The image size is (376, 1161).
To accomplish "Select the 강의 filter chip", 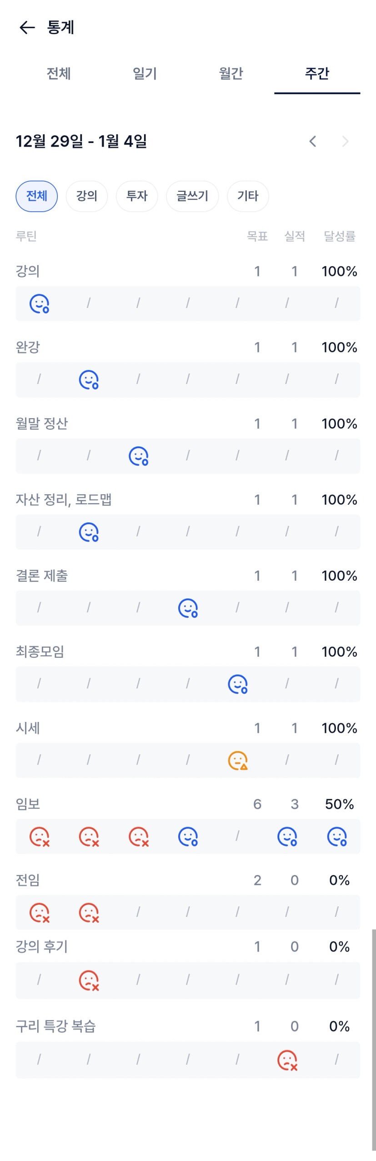I will click(87, 196).
